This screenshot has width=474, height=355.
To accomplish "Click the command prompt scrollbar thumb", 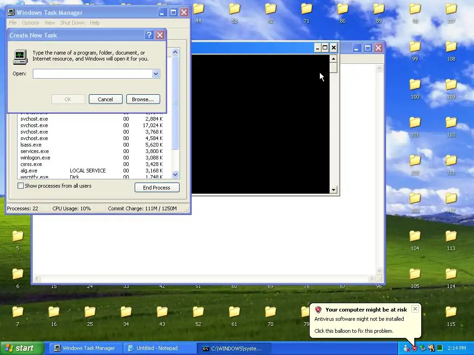I will pos(333,67).
